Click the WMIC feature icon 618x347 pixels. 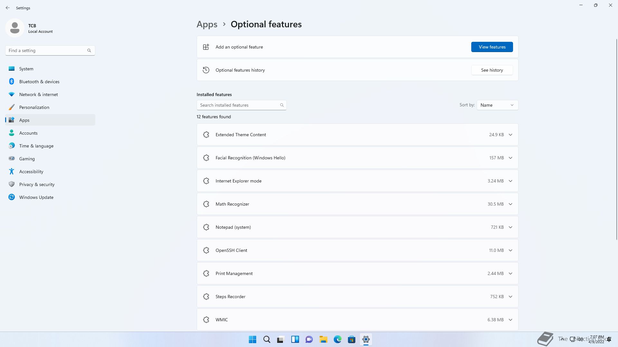pos(206,320)
